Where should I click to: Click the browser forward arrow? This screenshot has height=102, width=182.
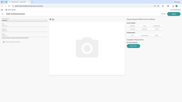point(6,6)
